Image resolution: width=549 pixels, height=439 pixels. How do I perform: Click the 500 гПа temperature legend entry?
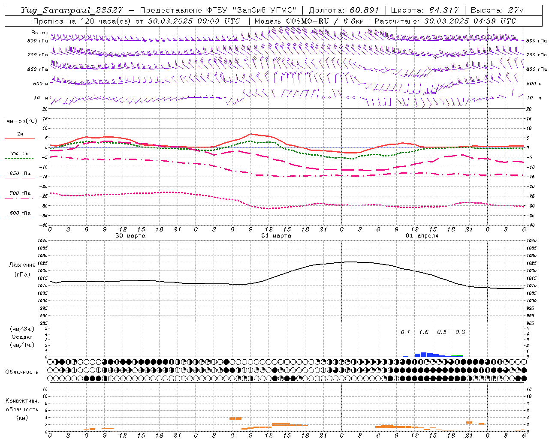pos(20,213)
